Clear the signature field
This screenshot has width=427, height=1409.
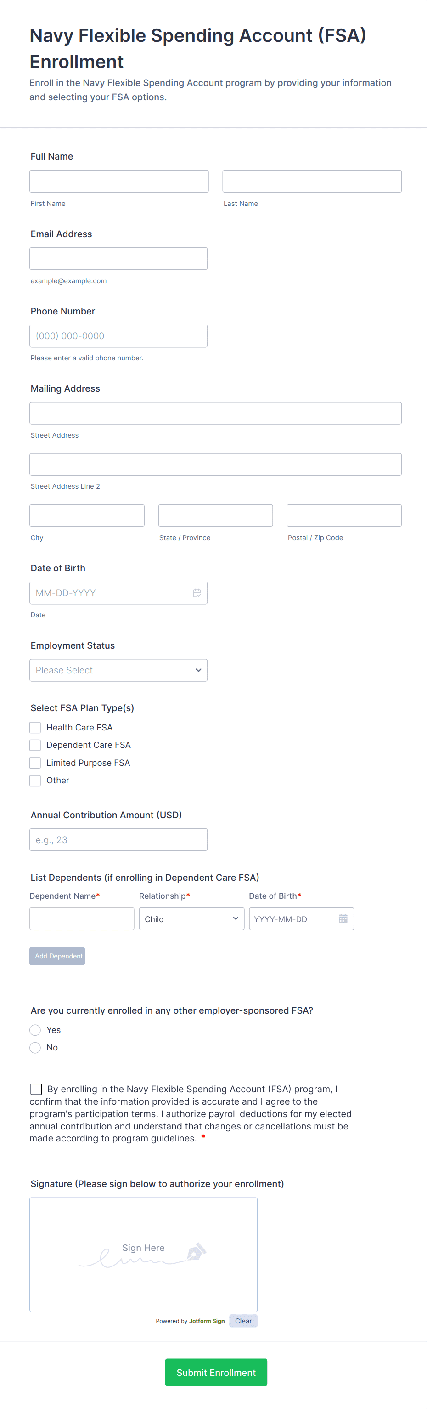243,1321
